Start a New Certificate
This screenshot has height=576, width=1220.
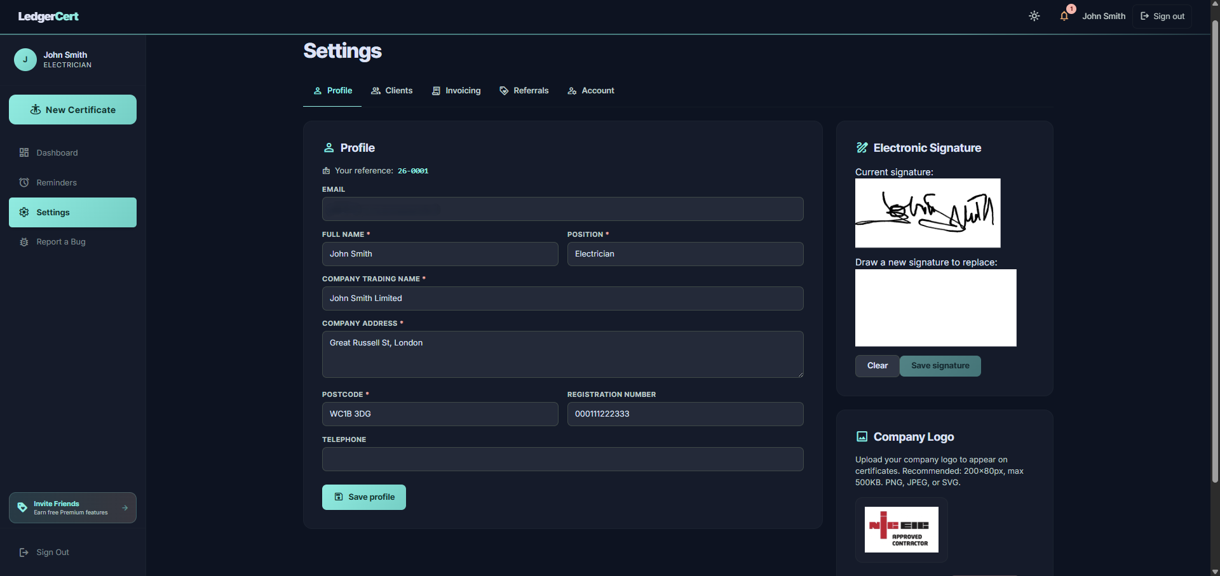[72, 109]
